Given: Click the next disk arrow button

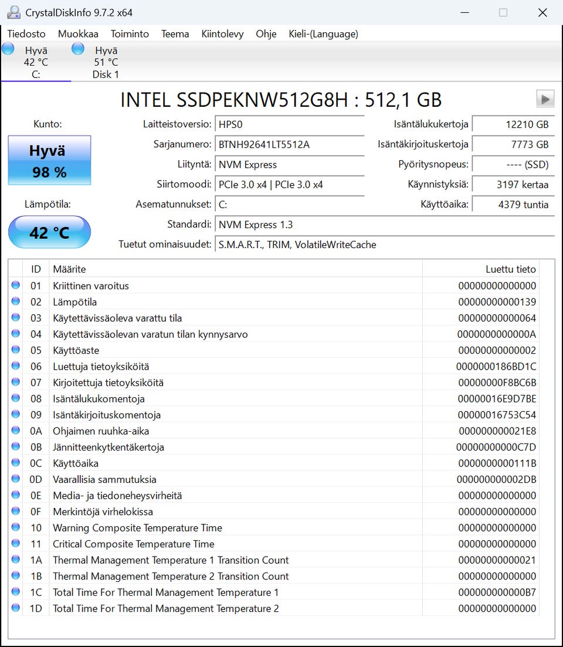Looking at the screenshot, I should (x=545, y=99).
